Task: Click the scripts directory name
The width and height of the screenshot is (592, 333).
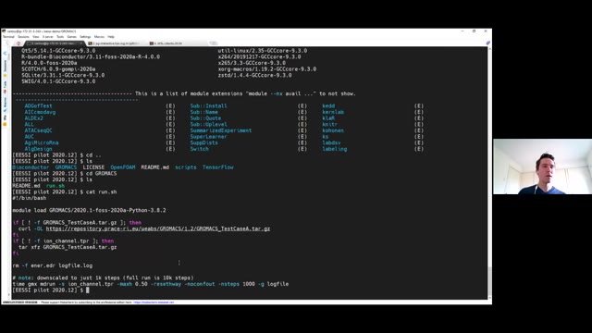Action: 185,167
